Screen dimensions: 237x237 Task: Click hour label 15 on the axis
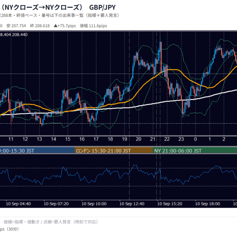(x=68, y=139)
